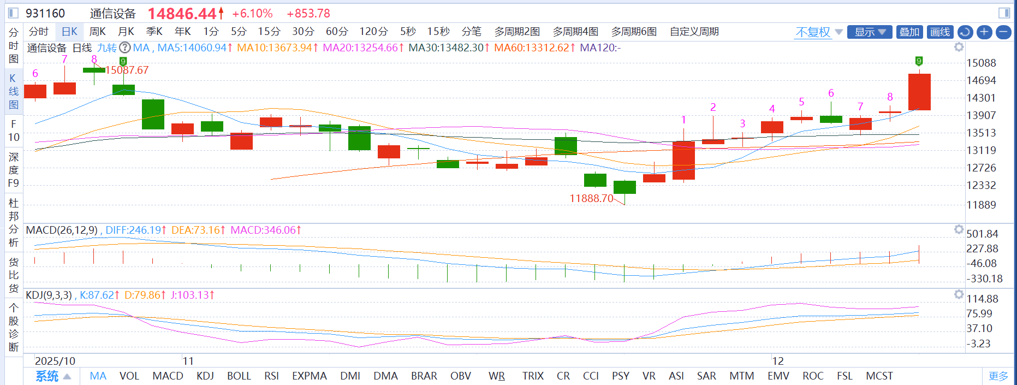This screenshot has width=1017, height=385.
Task: Open the 货比货 sidebar item
Action: (x=14, y=275)
